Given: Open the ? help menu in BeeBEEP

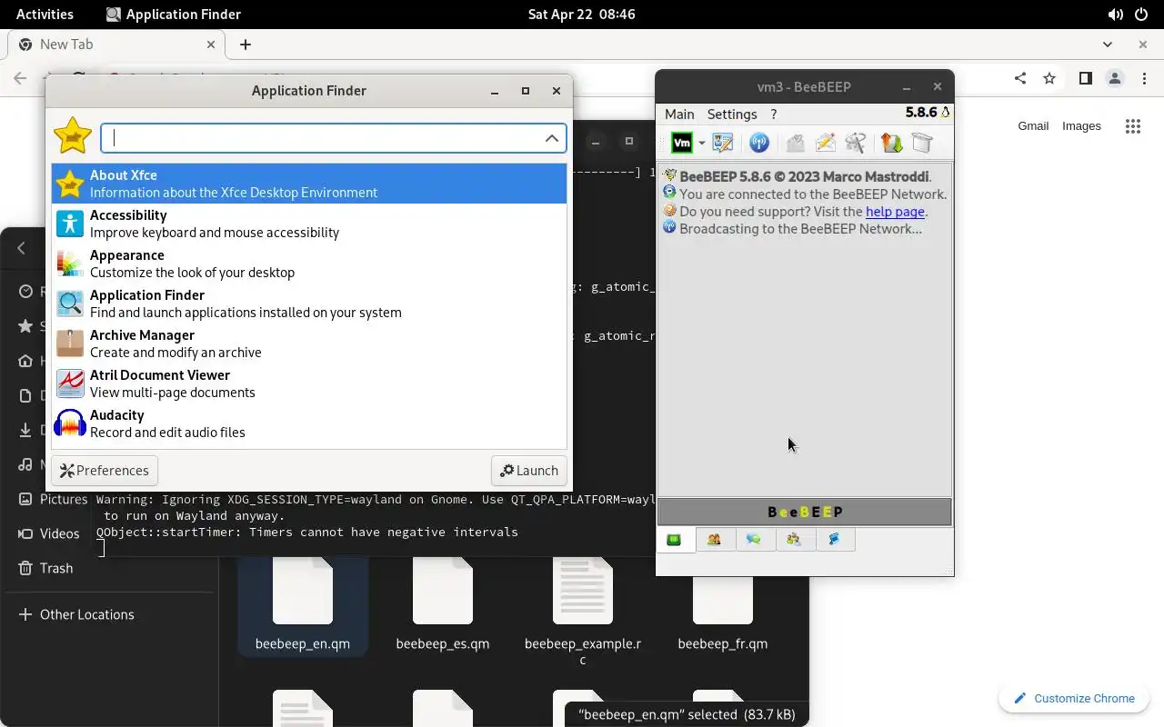Looking at the screenshot, I should click(x=774, y=115).
